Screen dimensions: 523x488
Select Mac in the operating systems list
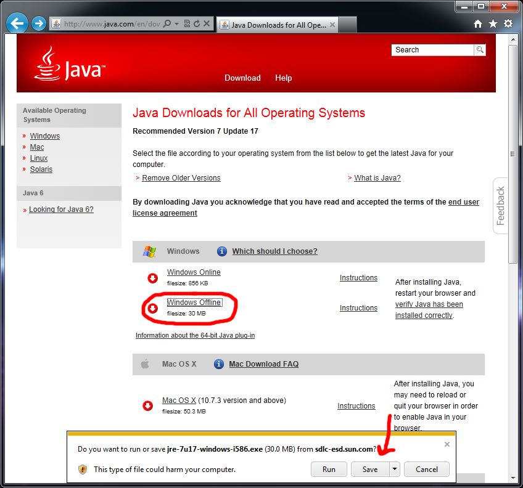[x=37, y=147]
